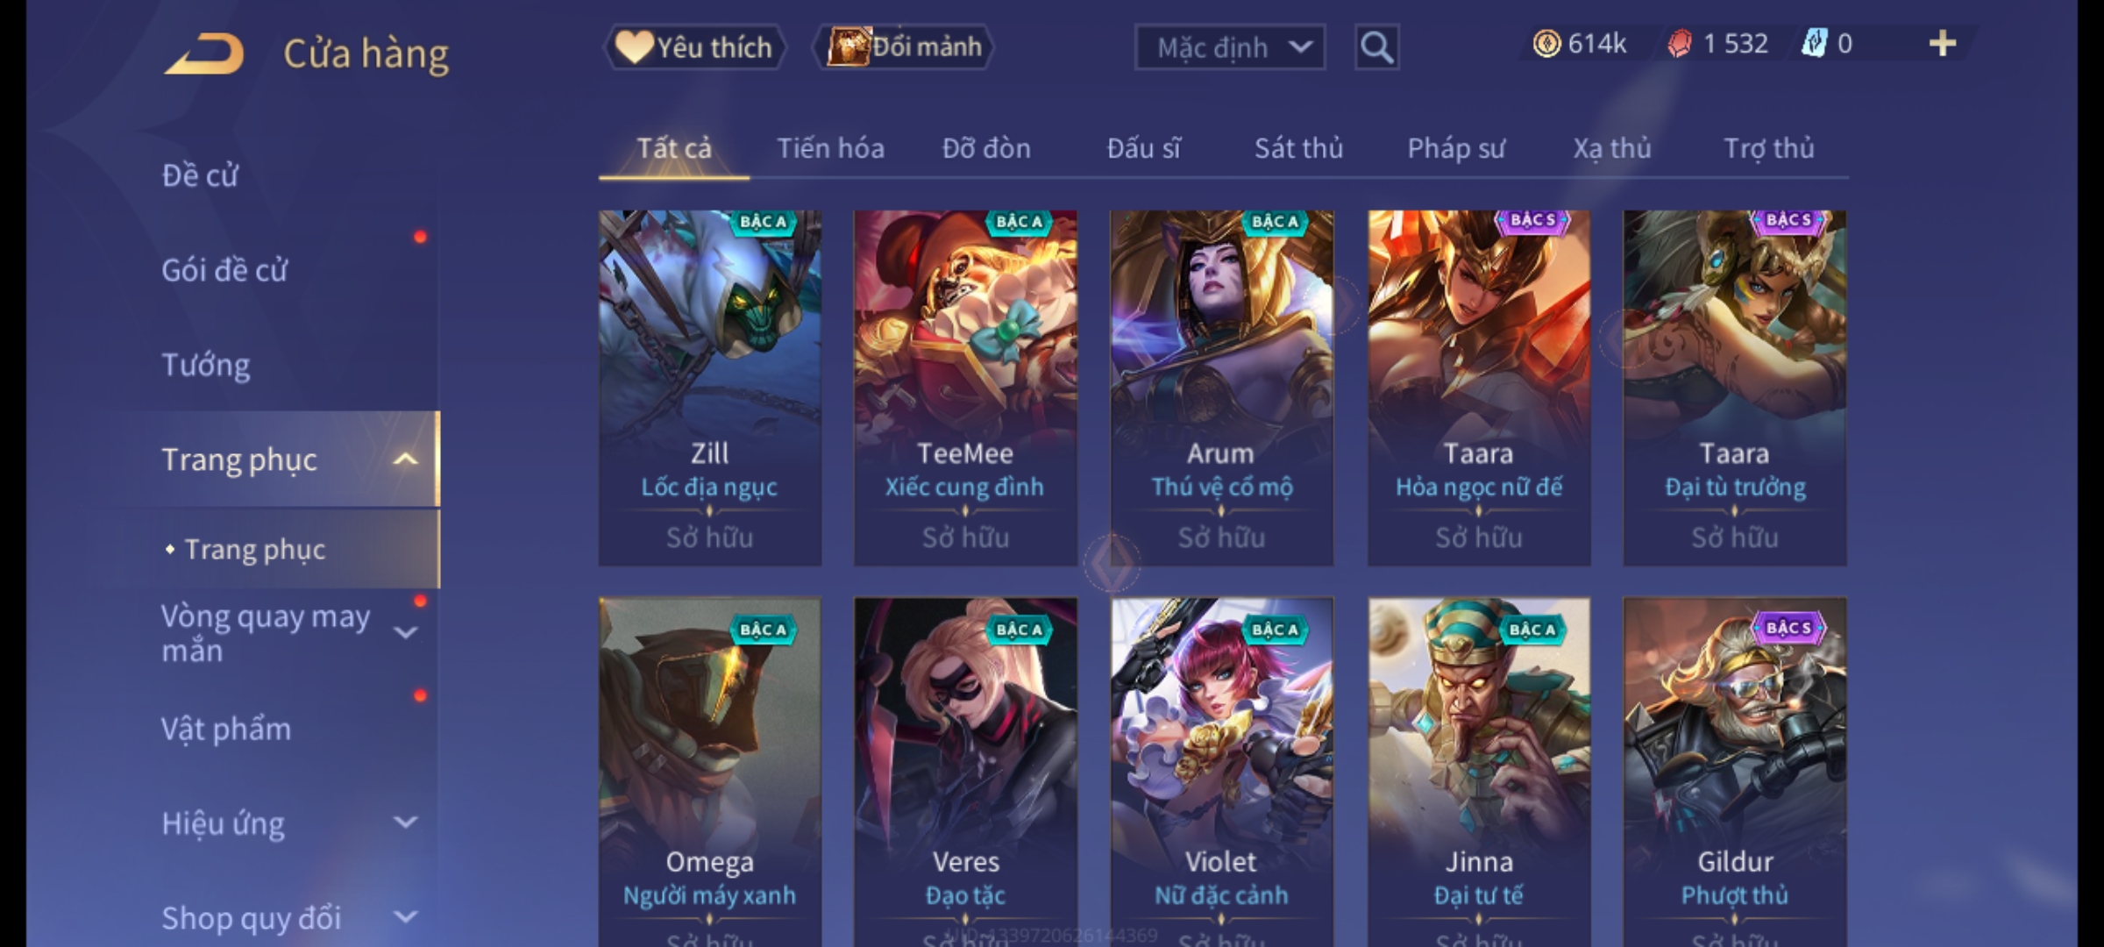Screen dimensions: 2104x947
Task: Open the Gói đề cử menu
Action: 224,270
